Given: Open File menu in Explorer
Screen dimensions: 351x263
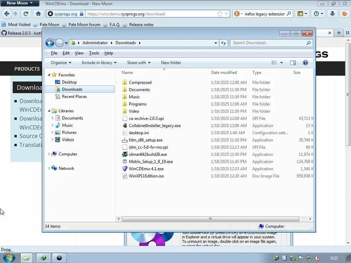Looking at the screenshot, I should click(54, 53).
